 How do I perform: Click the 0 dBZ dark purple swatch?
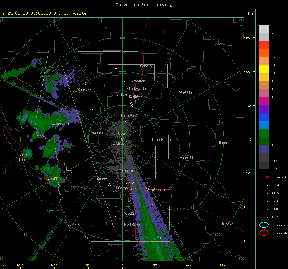tap(264, 149)
